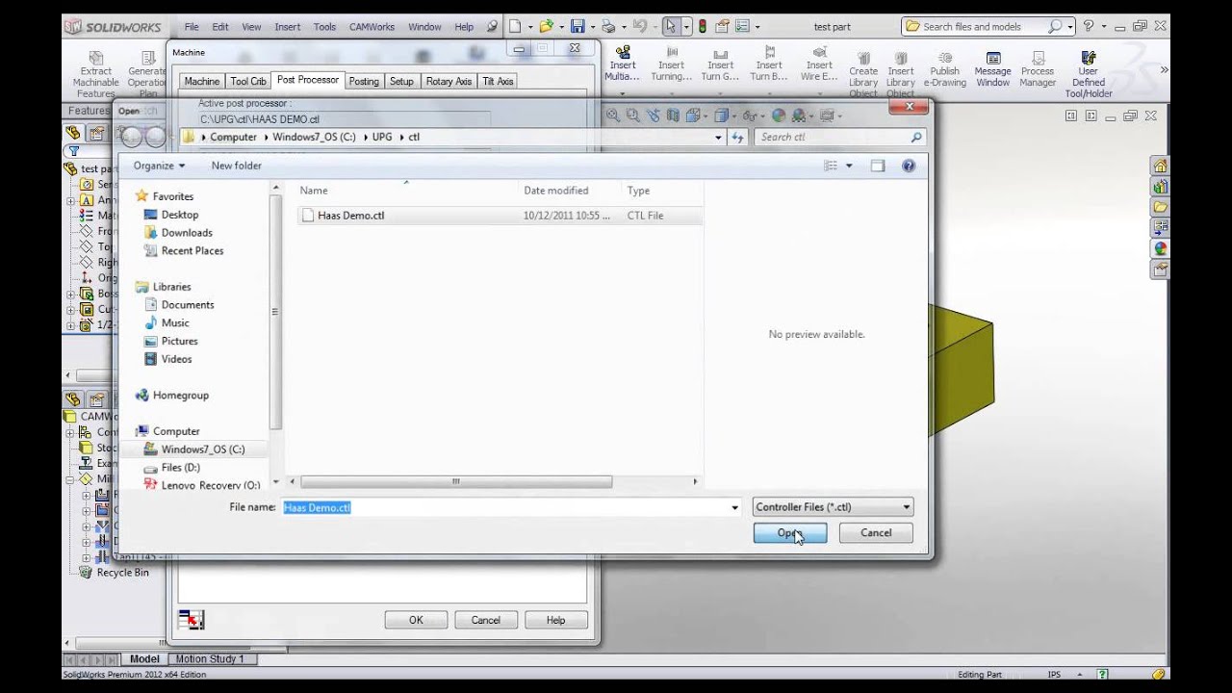This screenshot has height=693, width=1232.
Task: Open Desktop in the Favorites list
Action: tap(179, 215)
